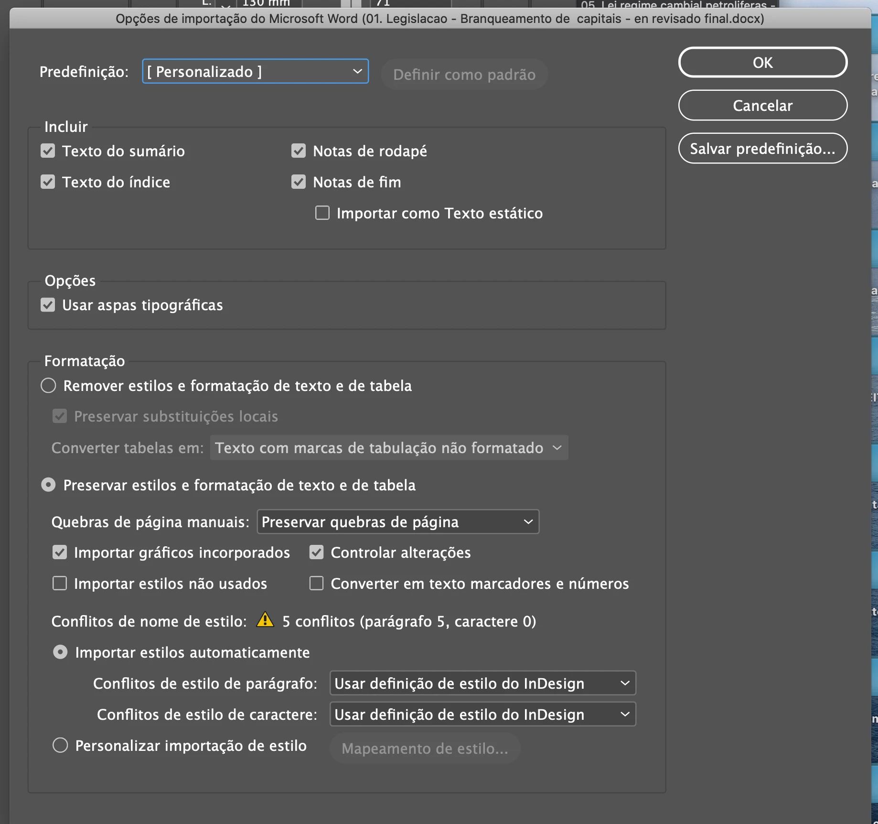Enable Importar como Texto estático
The height and width of the screenshot is (824, 878).
click(x=322, y=213)
